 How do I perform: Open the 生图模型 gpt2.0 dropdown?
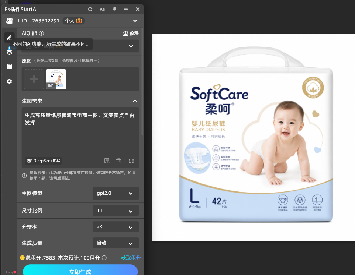click(116, 193)
